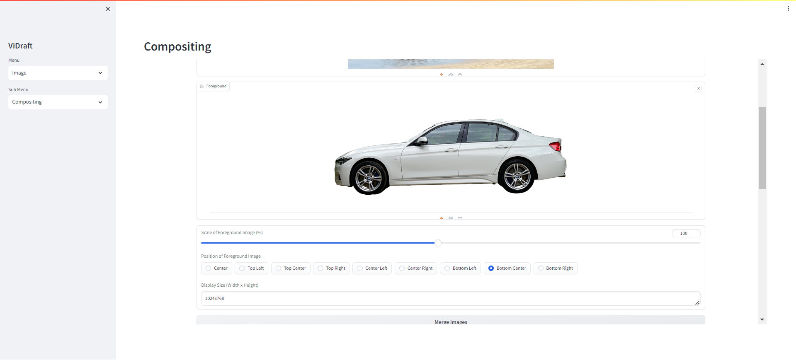Image resolution: width=796 pixels, height=360 pixels.
Task: Remove the Foreground car image
Action: click(x=698, y=88)
